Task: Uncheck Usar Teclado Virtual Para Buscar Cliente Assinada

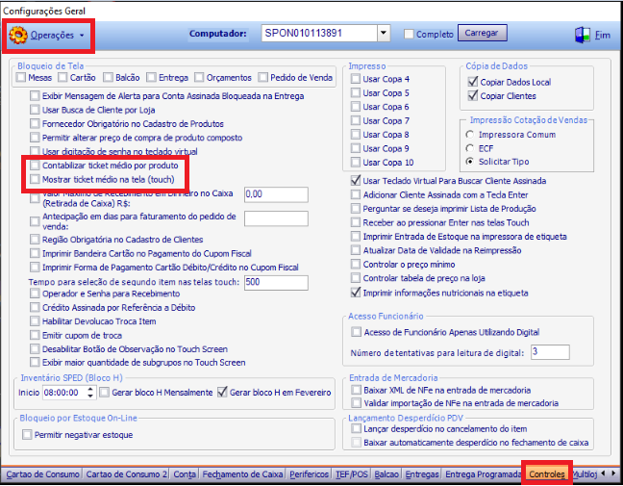Action: pyautogui.click(x=356, y=181)
